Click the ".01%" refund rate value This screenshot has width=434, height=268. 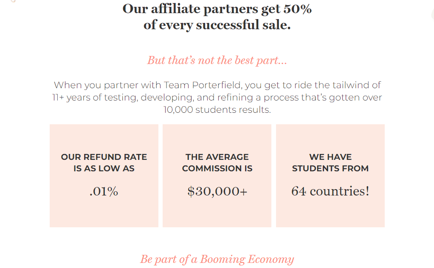click(x=104, y=191)
